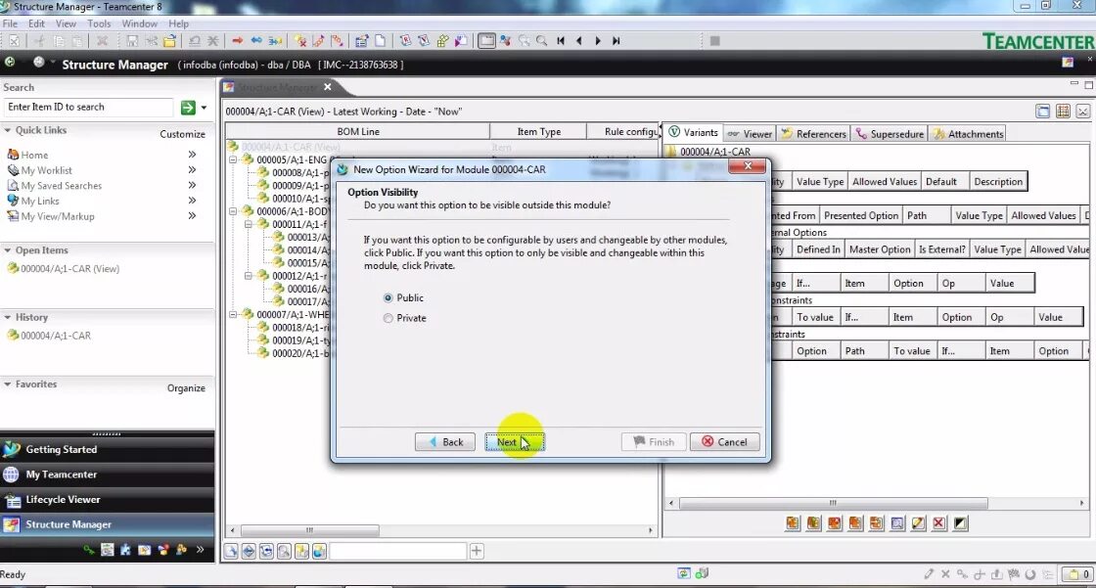
Task: Expand the Home quick link chevron
Action: pos(192,155)
